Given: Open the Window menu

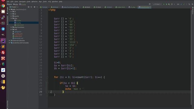Looking at the screenshot, I should coord(55,2).
